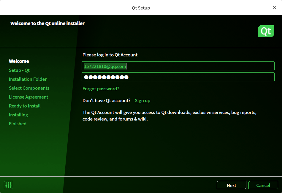Open the installer settings sliders icon

8,185
